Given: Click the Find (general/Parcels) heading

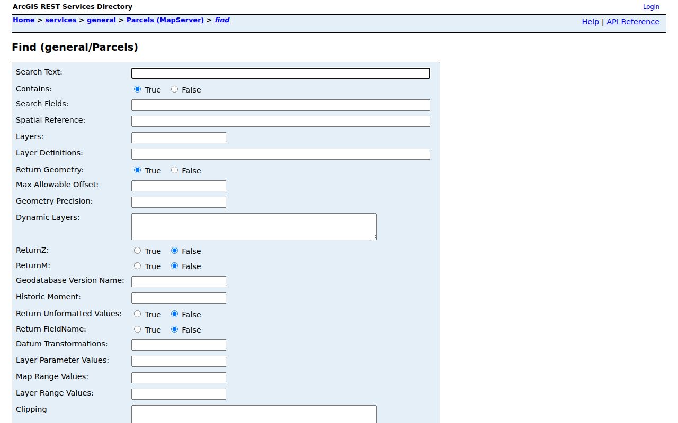Looking at the screenshot, I should click(x=75, y=47).
